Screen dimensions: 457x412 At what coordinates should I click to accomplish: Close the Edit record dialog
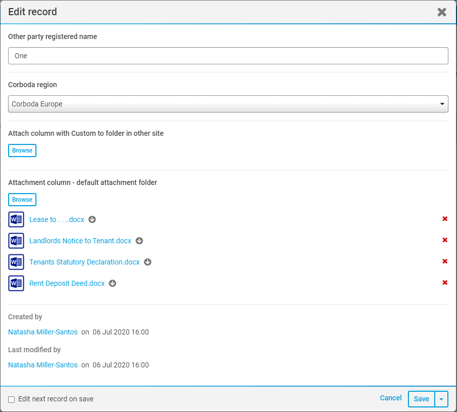442,12
